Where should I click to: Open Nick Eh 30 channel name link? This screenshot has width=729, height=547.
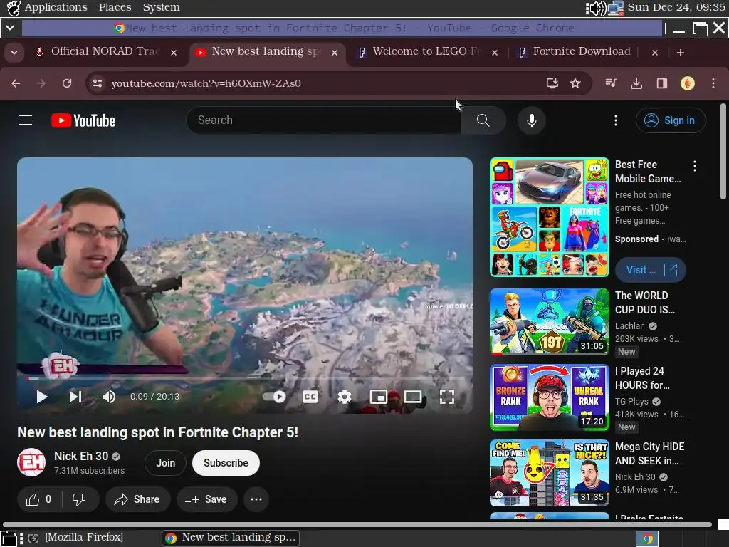click(x=81, y=457)
